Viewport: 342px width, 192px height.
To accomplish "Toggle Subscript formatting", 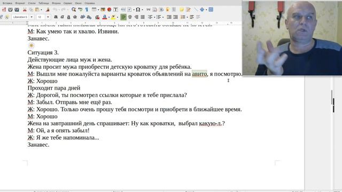I will point(89,17).
